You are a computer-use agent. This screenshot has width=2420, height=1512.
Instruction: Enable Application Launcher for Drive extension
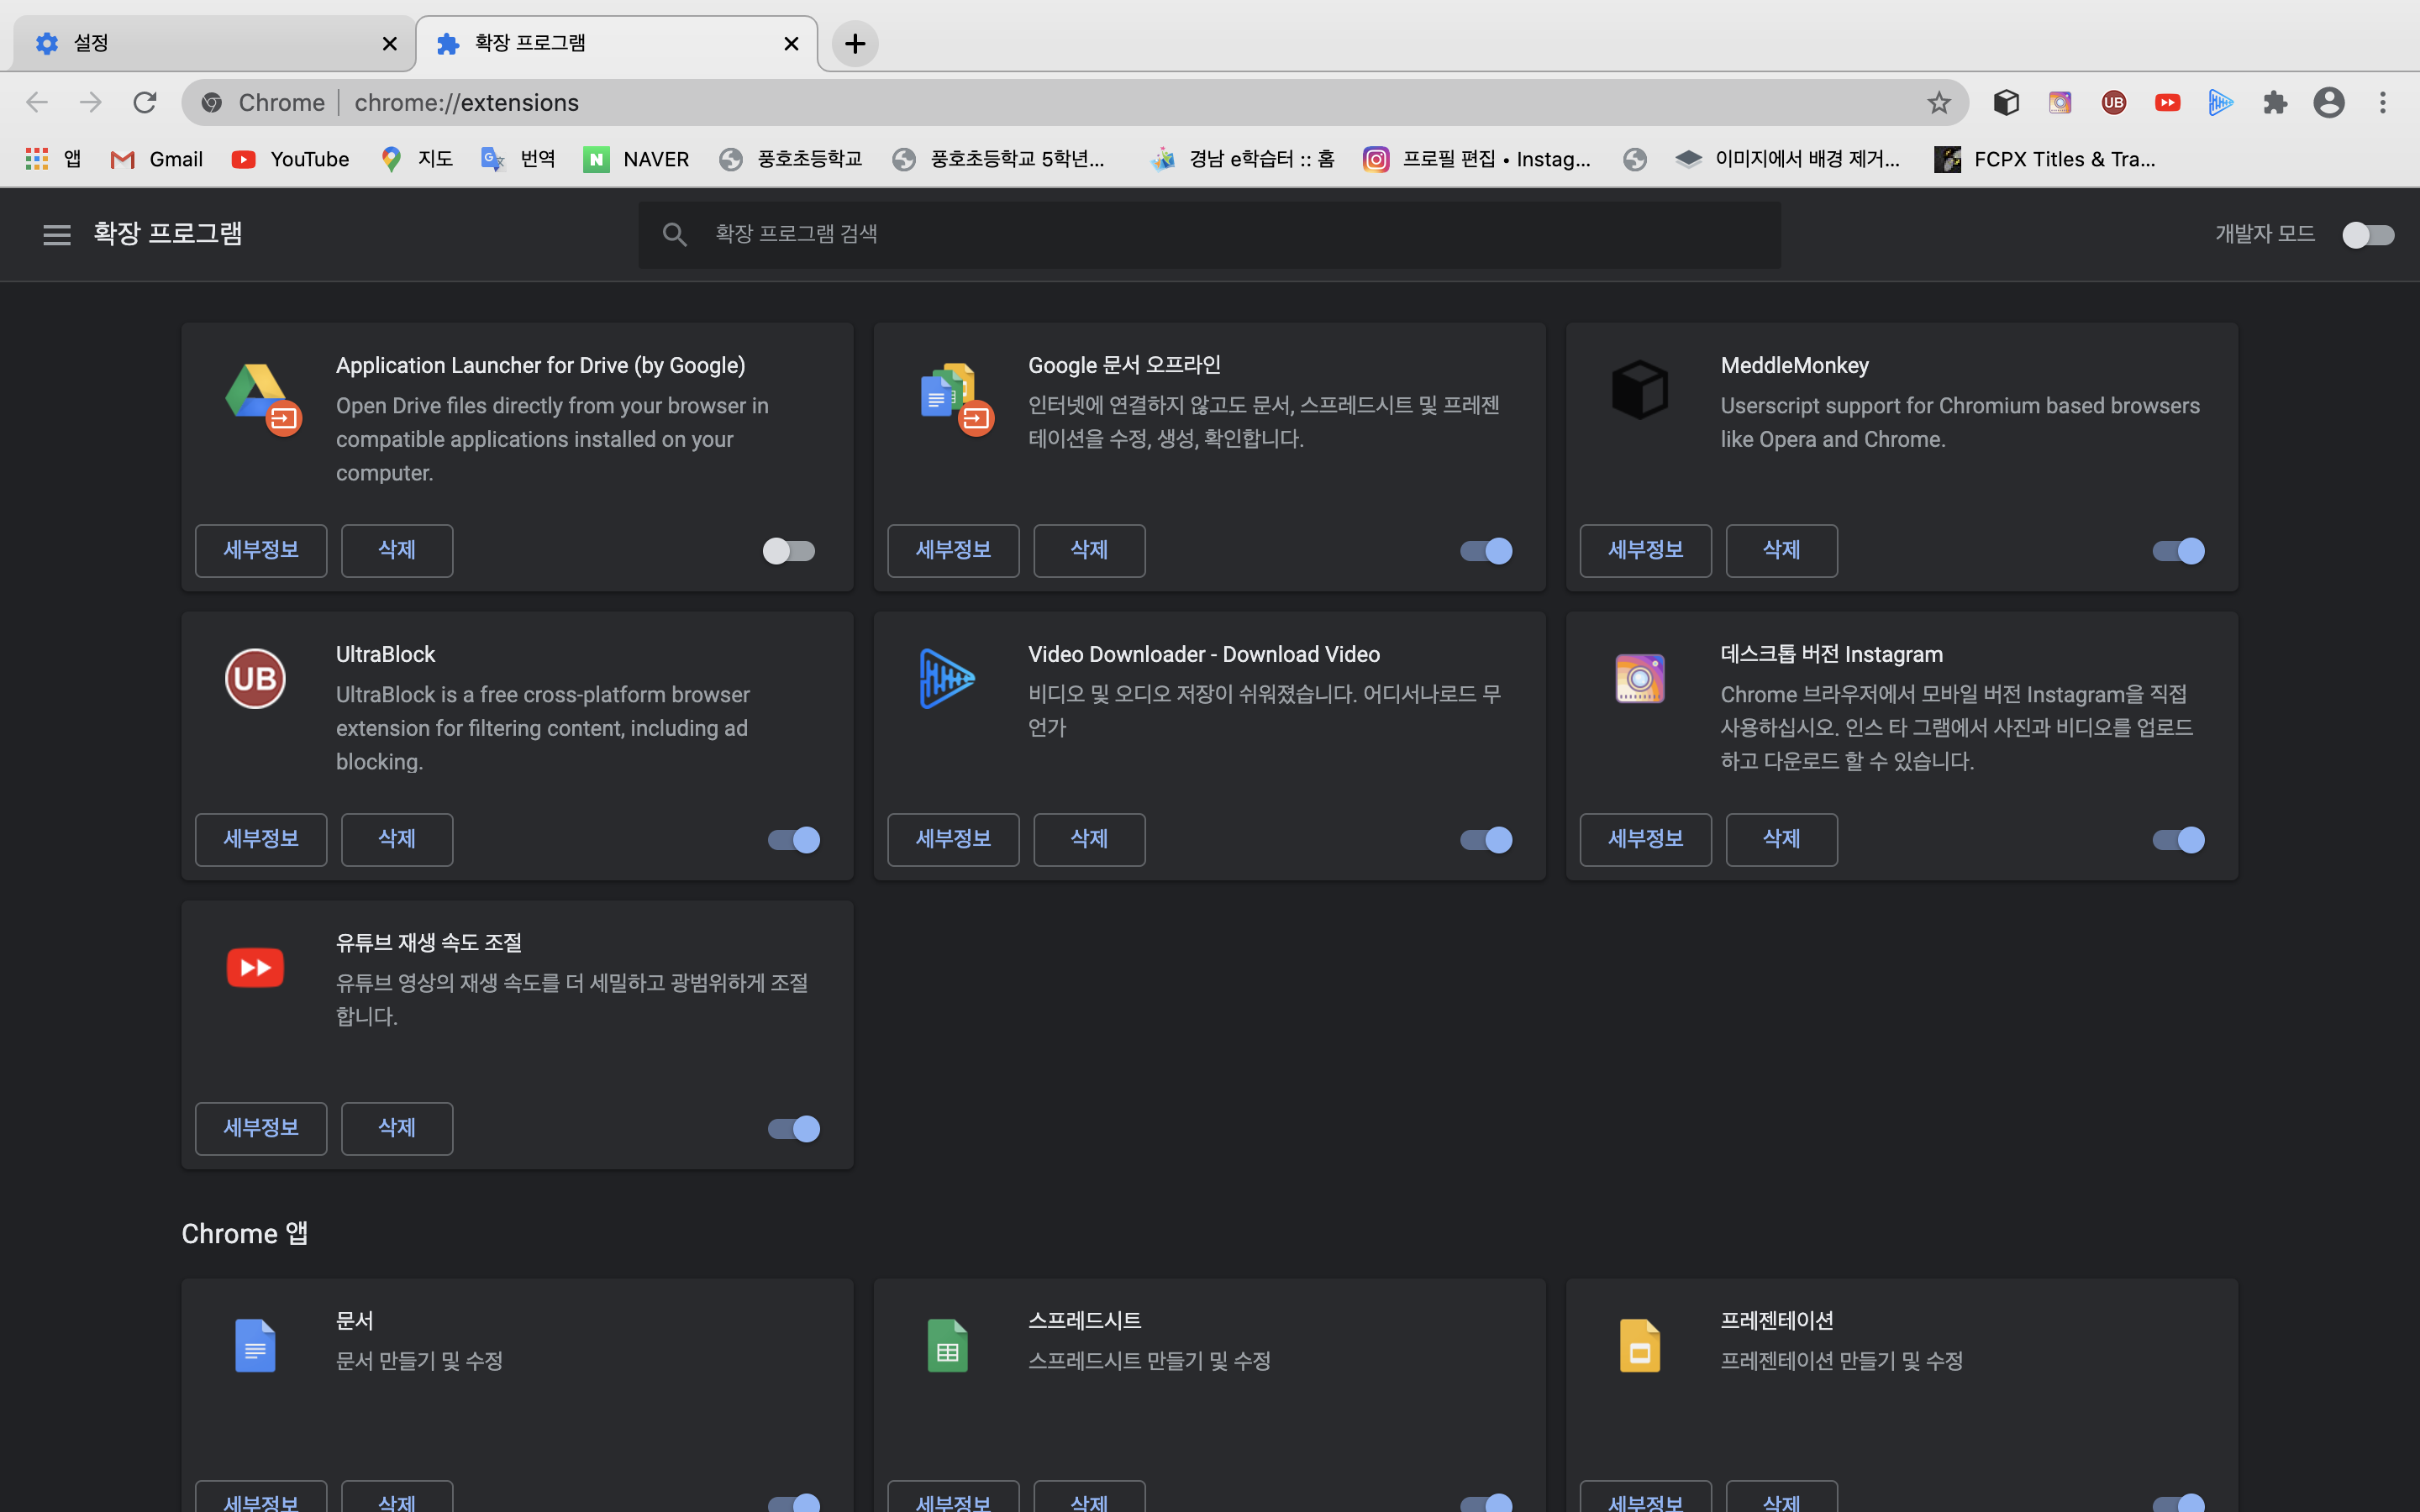click(x=790, y=551)
